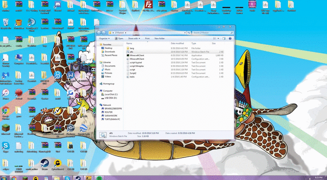Click the Steam desktop shortcut
Screen dimensions: 327x180
(45, 165)
